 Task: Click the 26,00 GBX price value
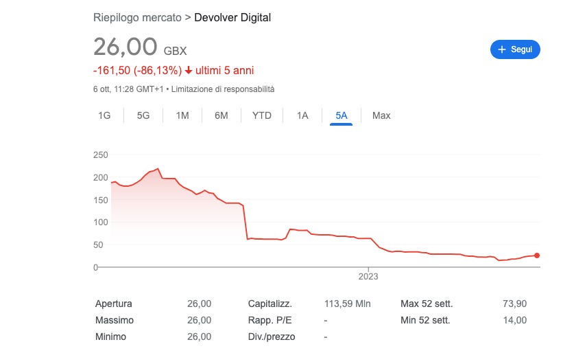pyautogui.click(x=140, y=47)
